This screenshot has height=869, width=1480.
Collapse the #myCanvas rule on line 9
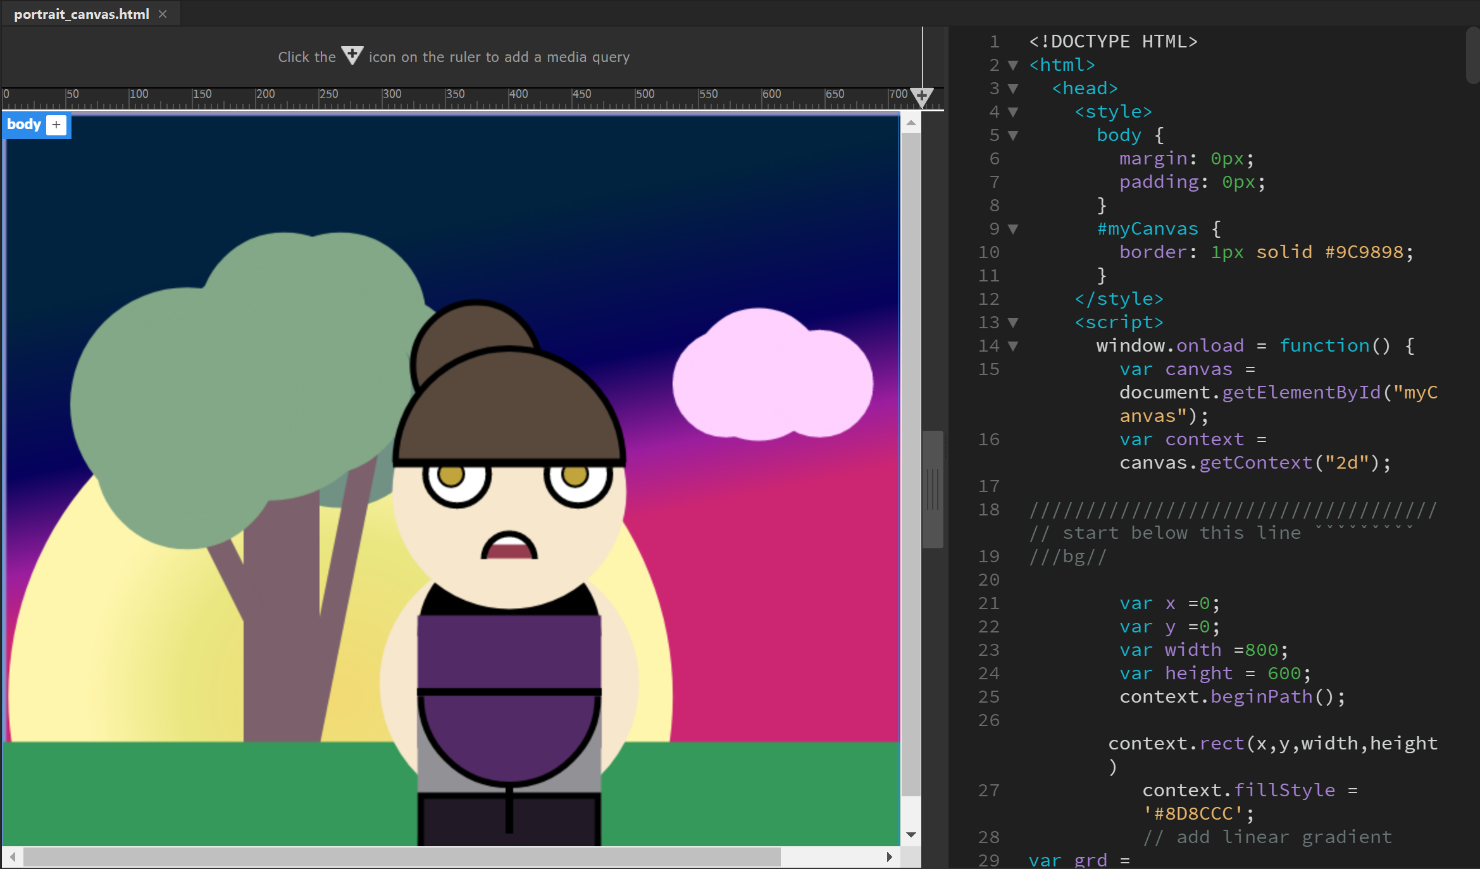[1013, 229]
